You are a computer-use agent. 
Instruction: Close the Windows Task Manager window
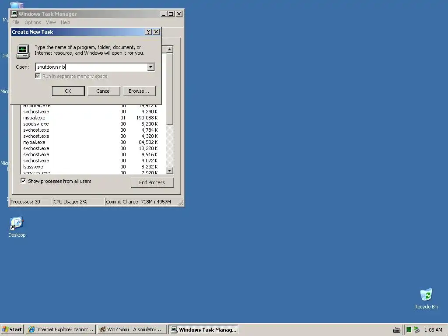click(179, 14)
